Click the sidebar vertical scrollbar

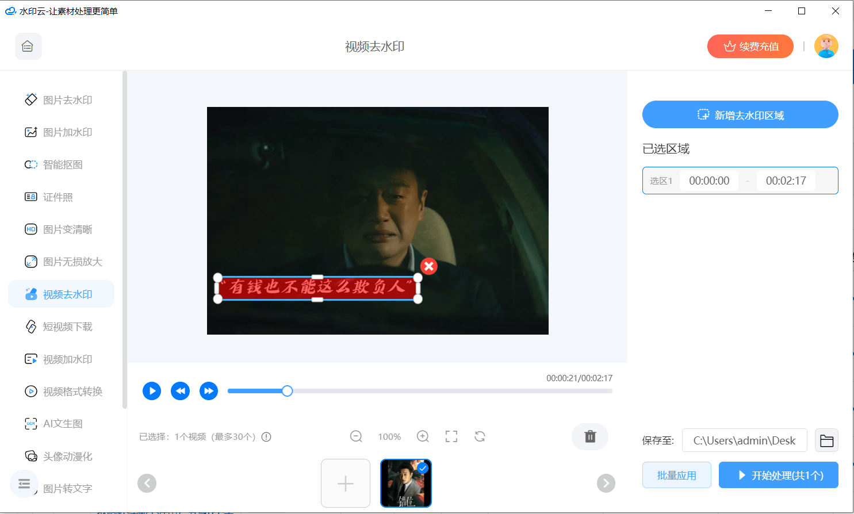[125, 239]
